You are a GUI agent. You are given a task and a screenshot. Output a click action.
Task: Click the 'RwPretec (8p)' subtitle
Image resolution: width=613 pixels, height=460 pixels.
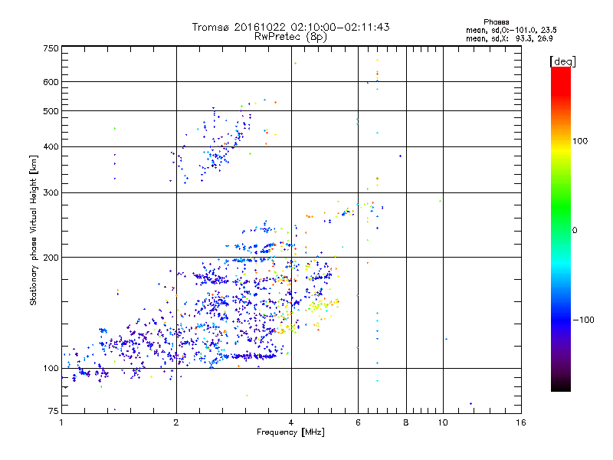[290, 37]
